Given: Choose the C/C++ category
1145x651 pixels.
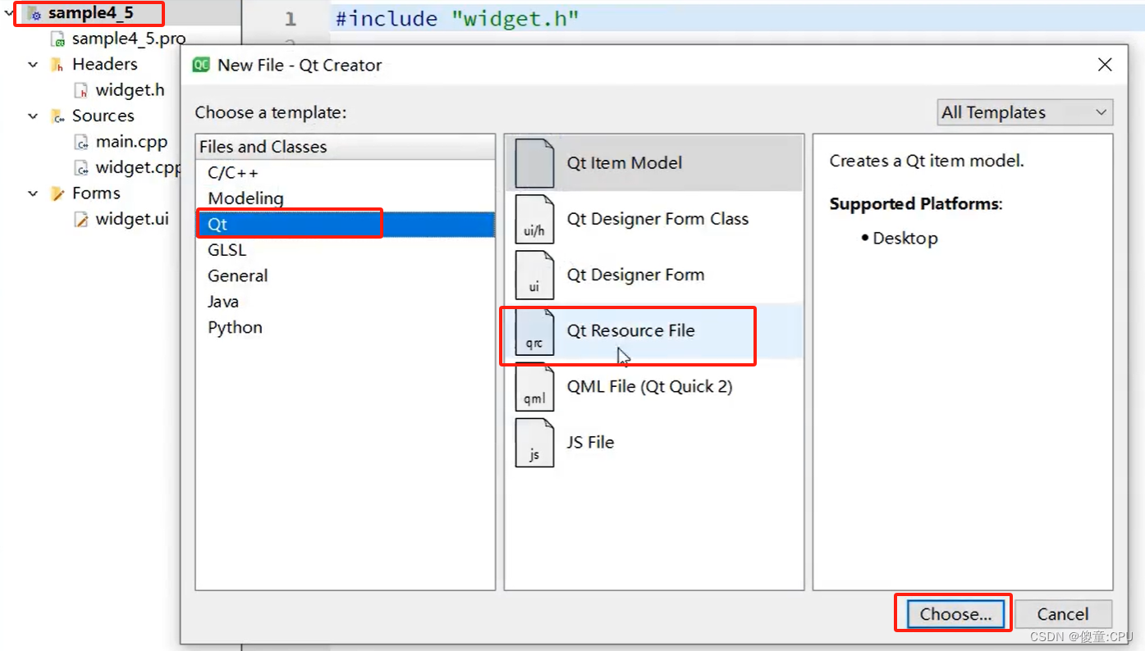Looking at the screenshot, I should [x=345, y=173].
